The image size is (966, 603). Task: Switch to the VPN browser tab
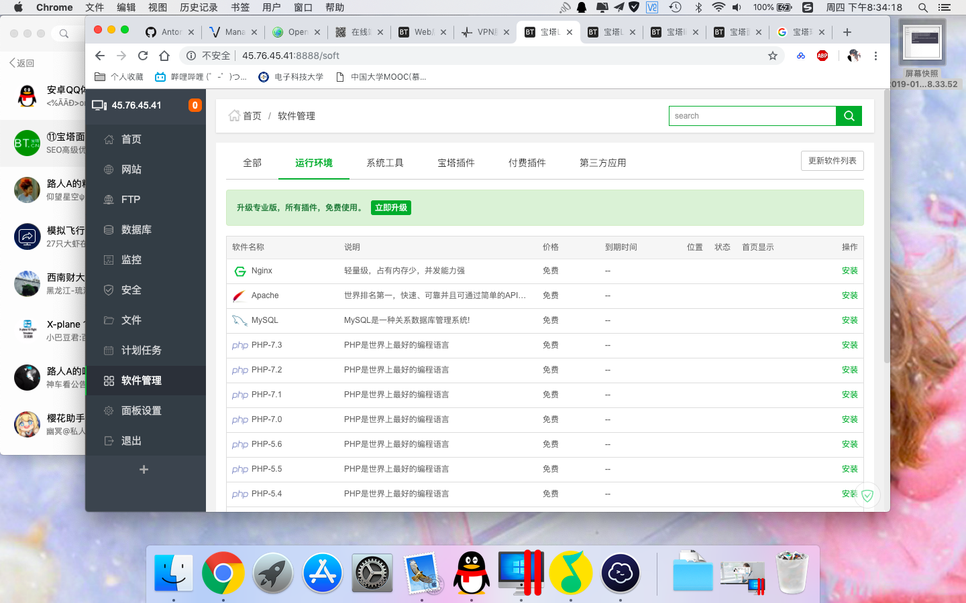pyautogui.click(x=485, y=32)
